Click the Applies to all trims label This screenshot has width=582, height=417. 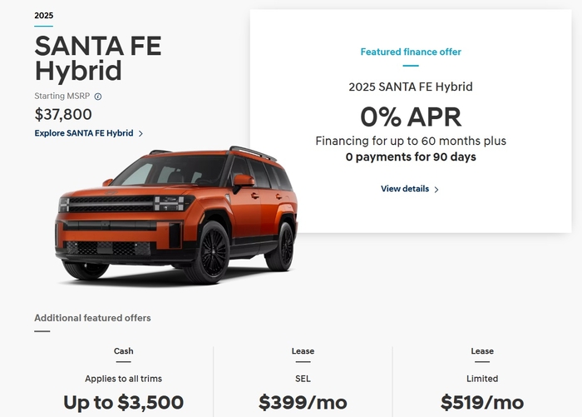(124, 379)
